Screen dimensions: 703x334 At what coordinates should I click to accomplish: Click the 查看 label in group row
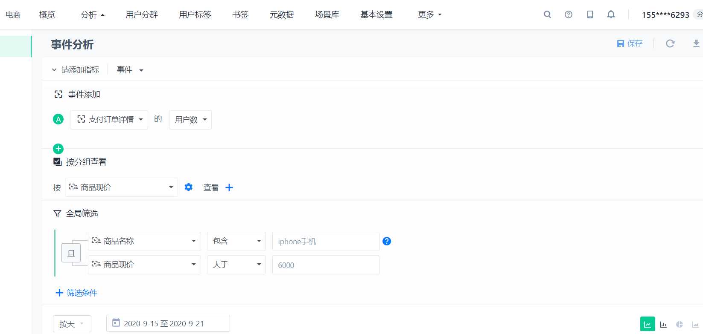(211, 187)
